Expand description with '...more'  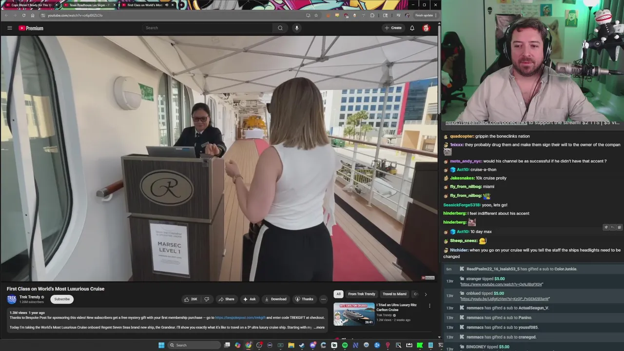coord(319,328)
